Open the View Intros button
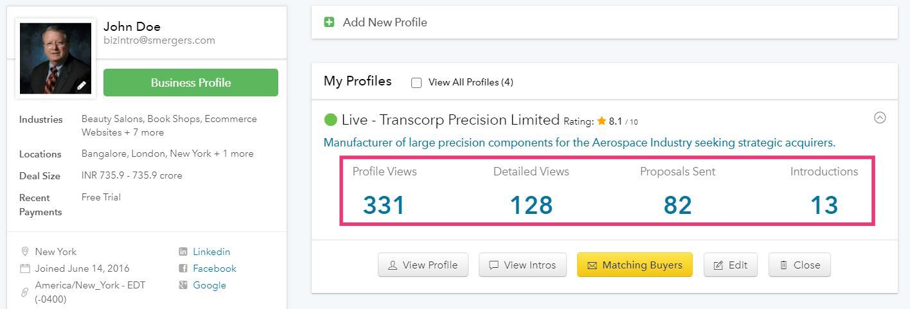The image size is (910, 309). (522, 265)
